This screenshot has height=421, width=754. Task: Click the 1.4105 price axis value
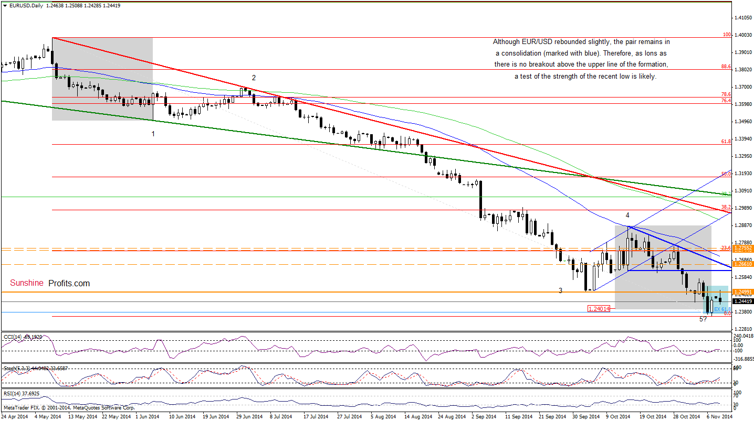[x=744, y=18]
